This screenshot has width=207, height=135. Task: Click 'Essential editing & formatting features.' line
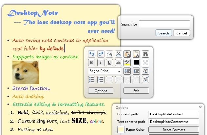[x=59, y=104]
